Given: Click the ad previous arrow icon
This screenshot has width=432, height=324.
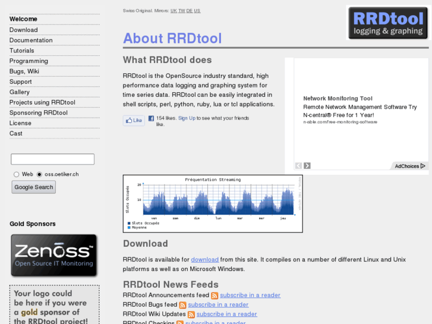Looking at the screenshot, I should point(298,166).
